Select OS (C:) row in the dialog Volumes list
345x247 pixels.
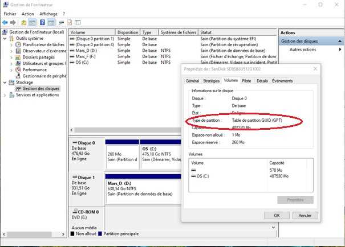click(x=250, y=176)
